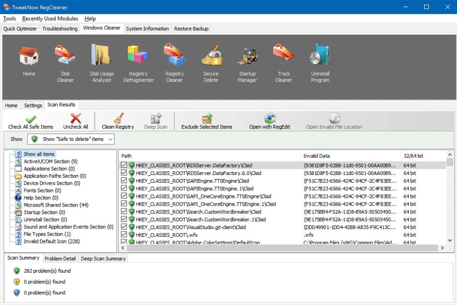Click the vertical scrollbar down arrow
This screenshot has height=305, width=457.
450,241
